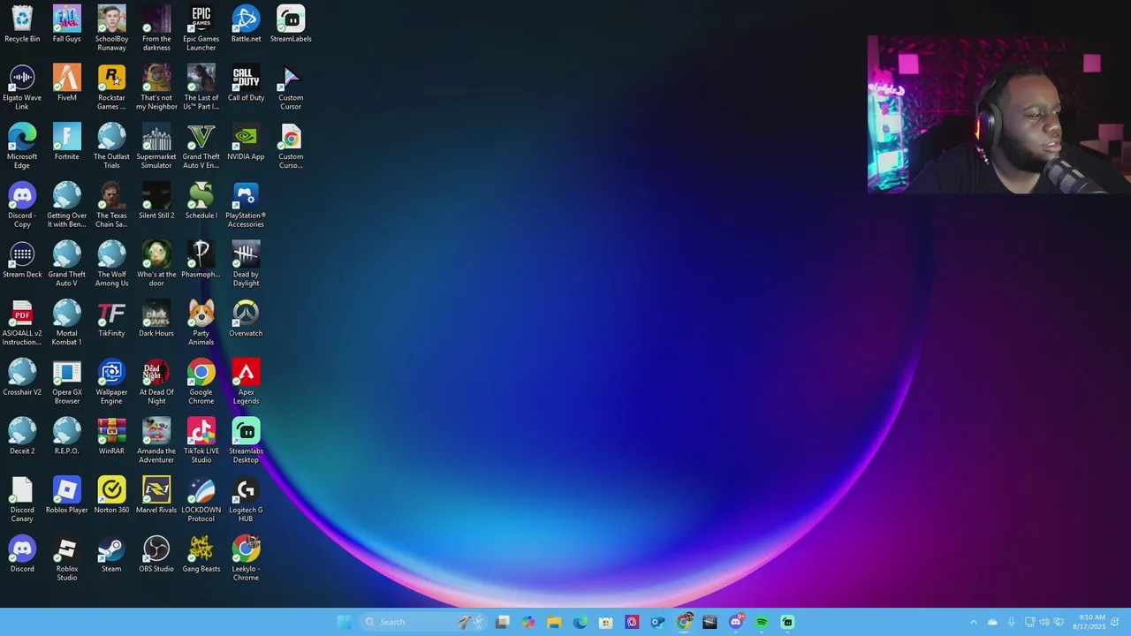
Task: Click the At Dead Of Night icon
Action: (x=156, y=382)
